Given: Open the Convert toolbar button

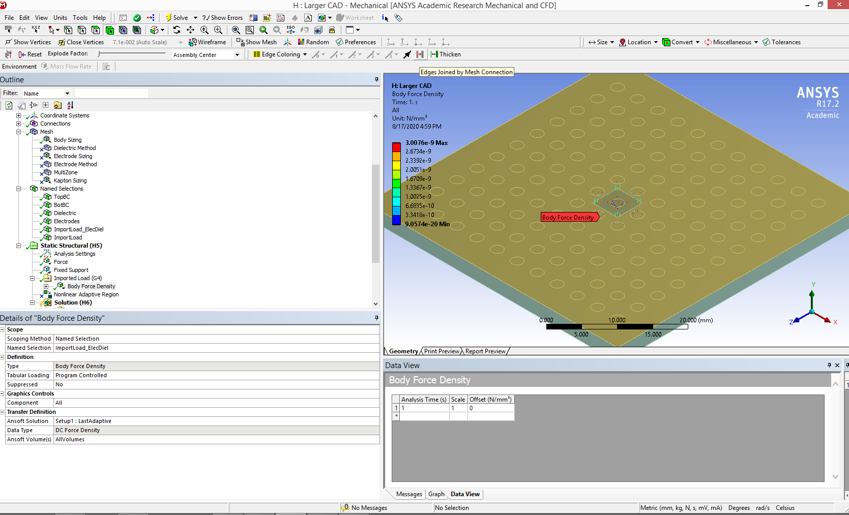Looking at the screenshot, I should pyautogui.click(x=681, y=42).
